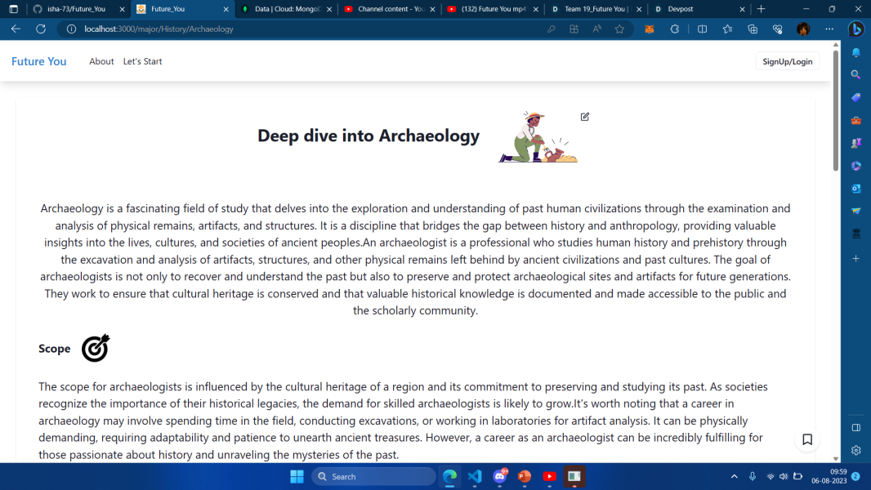Open the Settings and more ellipsis menu
Image resolution: width=871 pixels, height=490 pixels.
click(x=829, y=29)
